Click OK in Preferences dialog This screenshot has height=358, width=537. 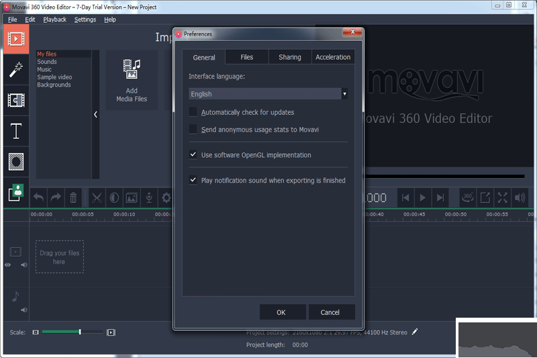point(283,312)
